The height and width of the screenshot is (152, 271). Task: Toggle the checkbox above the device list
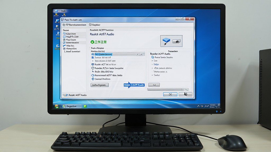click(x=90, y=48)
